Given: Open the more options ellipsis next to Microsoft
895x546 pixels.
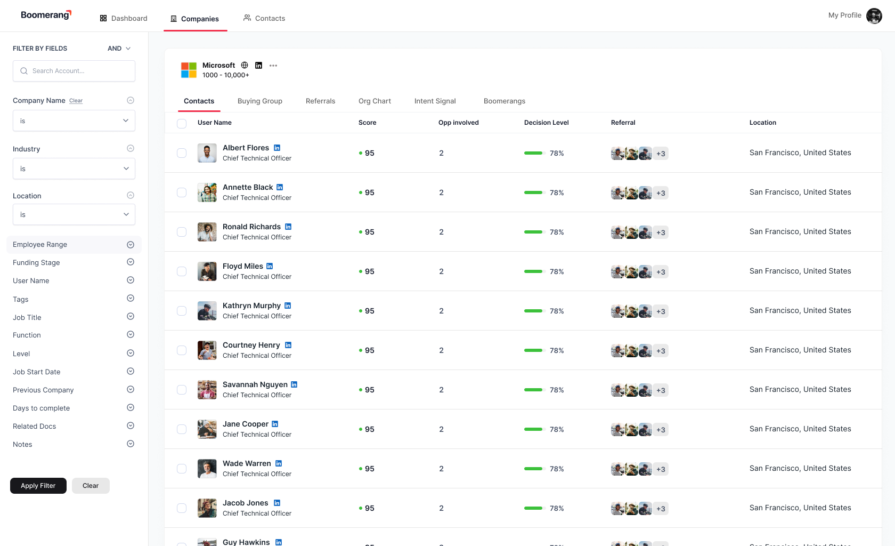Looking at the screenshot, I should click(x=273, y=66).
